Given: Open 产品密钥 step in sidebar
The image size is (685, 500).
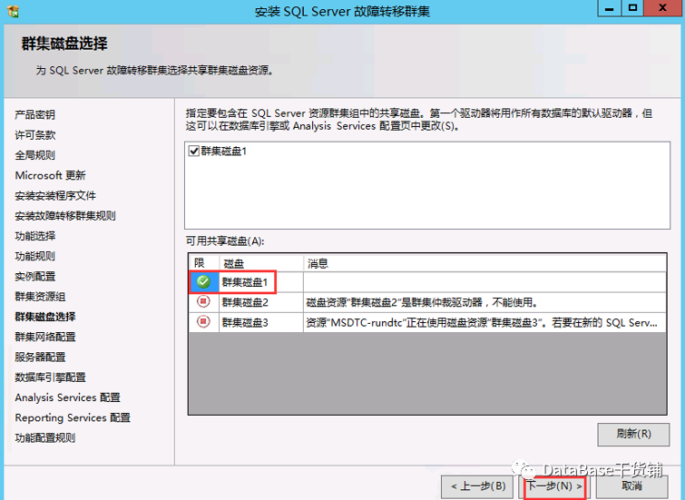Looking at the screenshot, I should (x=35, y=115).
